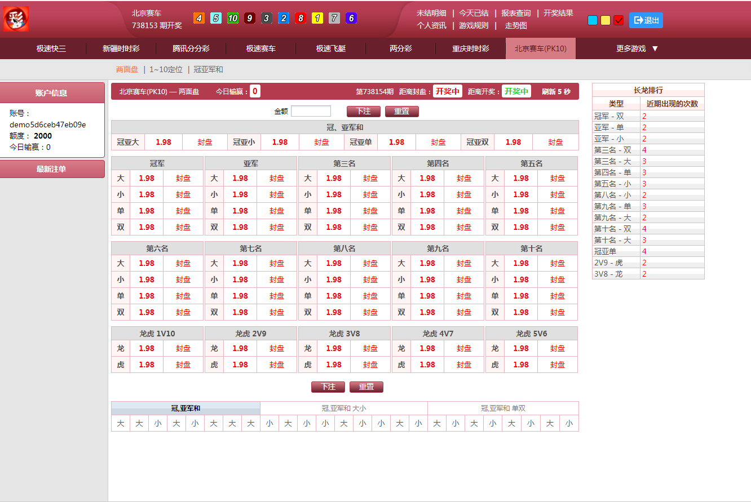Click the 金额 amount input field
Viewport: 751px width, 502px height.
311,112
